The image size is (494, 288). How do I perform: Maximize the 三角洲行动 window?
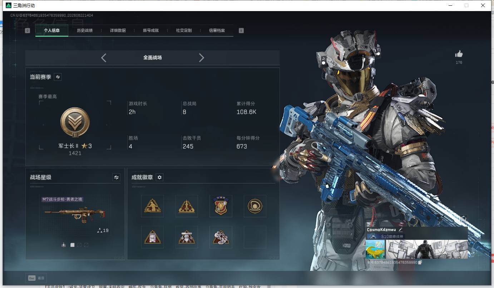[466, 5]
